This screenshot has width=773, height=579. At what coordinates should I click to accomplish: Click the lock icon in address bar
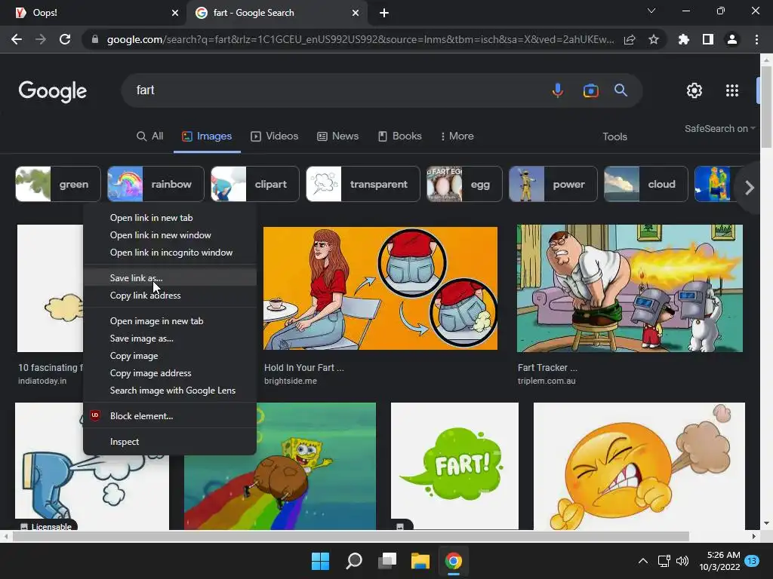click(x=95, y=39)
